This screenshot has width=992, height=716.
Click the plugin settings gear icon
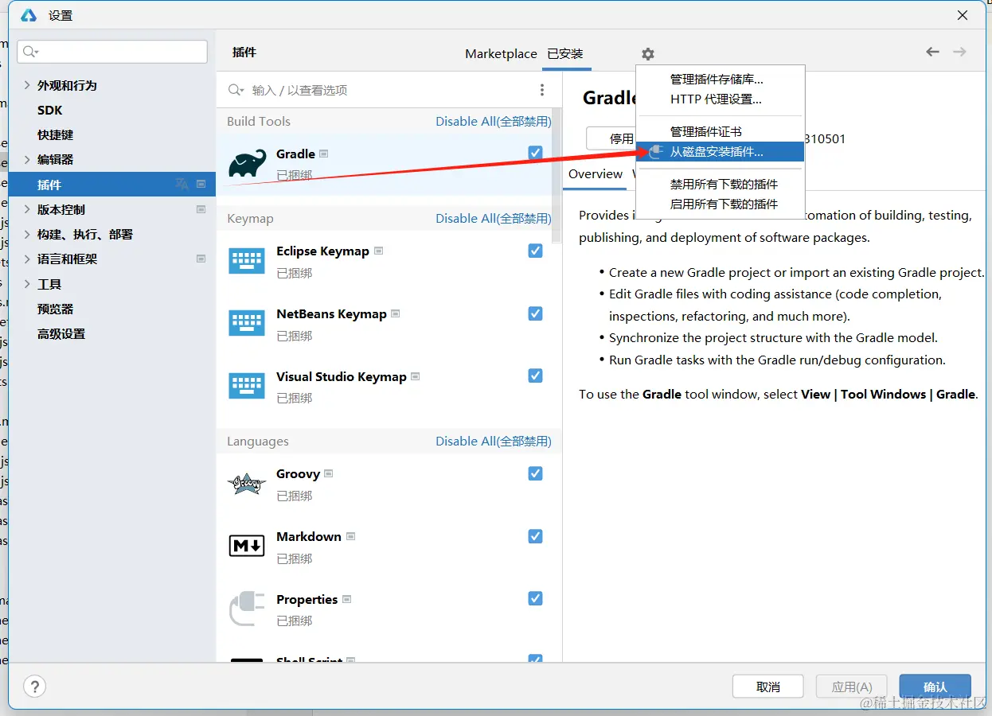click(648, 54)
